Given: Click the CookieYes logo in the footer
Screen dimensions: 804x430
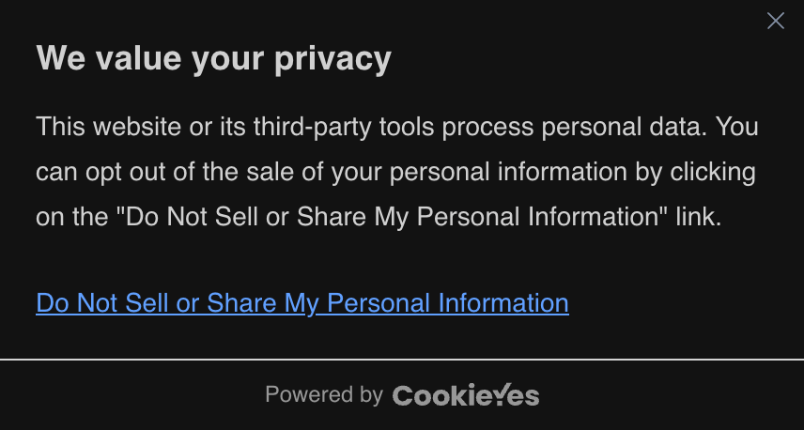Looking at the screenshot, I should [466, 395].
